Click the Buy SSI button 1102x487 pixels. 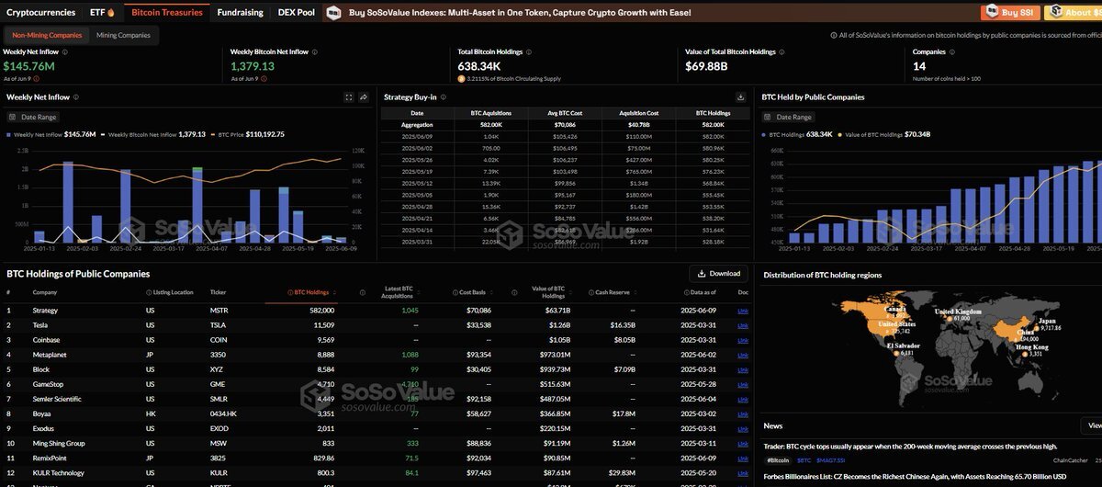(x=1010, y=13)
